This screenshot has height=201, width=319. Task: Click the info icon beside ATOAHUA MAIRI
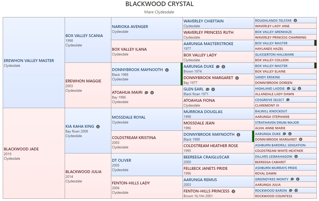pos(152,93)
